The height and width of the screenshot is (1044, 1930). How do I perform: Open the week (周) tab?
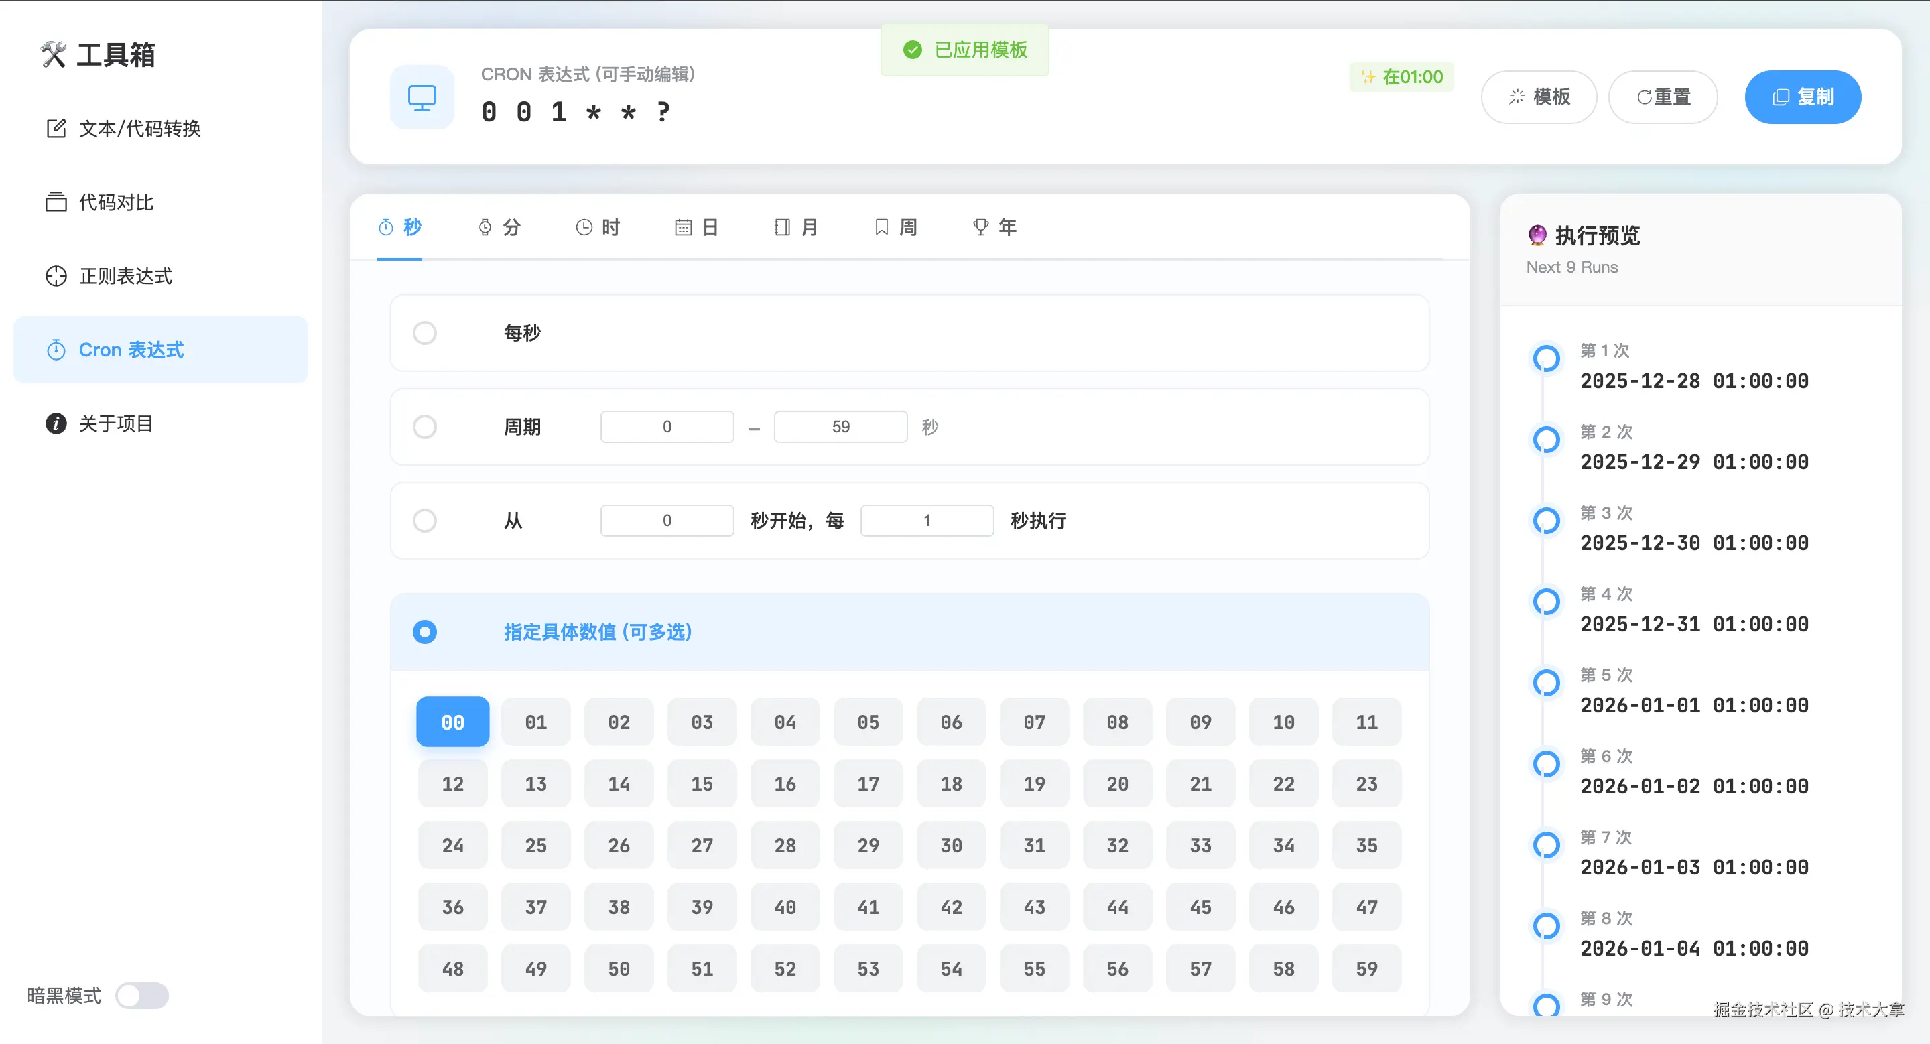pyautogui.click(x=896, y=227)
